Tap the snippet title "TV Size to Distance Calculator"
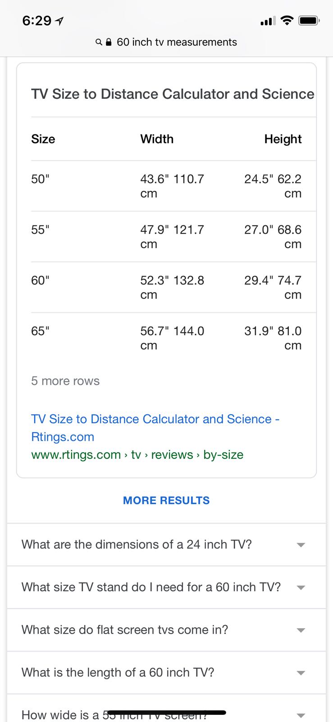Viewport: 333px width, 722px height. click(x=173, y=94)
